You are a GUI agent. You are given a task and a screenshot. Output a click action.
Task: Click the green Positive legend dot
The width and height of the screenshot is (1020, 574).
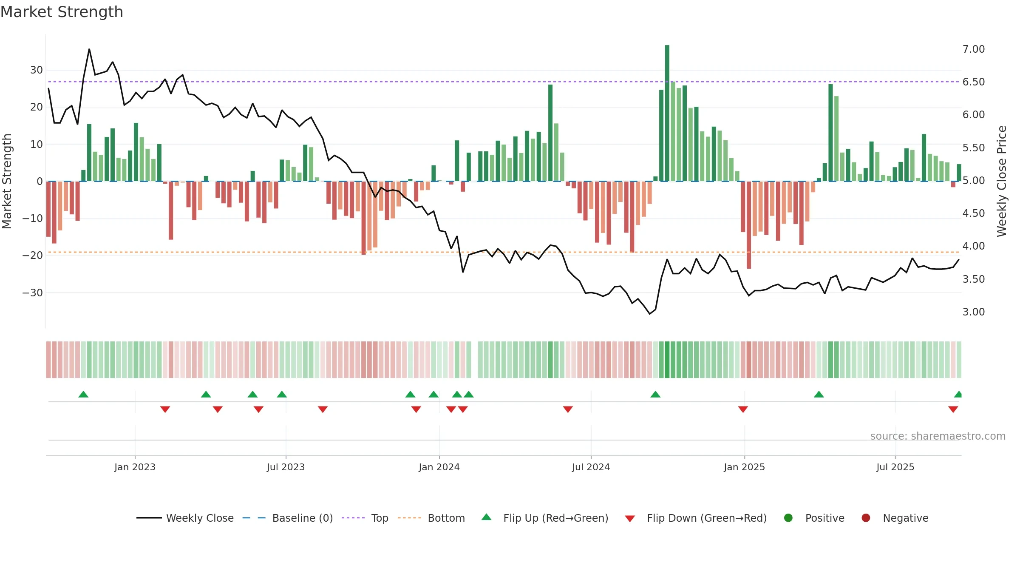pyautogui.click(x=788, y=518)
